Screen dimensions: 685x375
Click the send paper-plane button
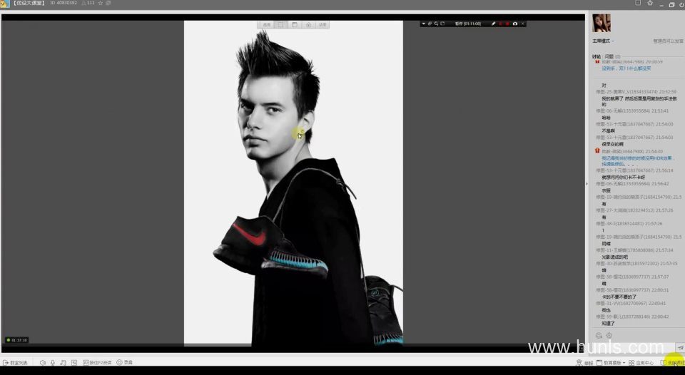pos(680,347)
